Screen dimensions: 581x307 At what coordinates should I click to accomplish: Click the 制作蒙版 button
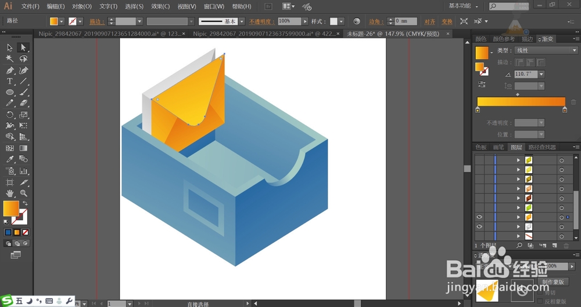[x=553, y=282]
